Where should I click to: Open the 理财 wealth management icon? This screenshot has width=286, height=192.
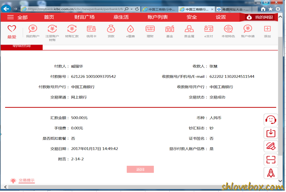(150, 29)
